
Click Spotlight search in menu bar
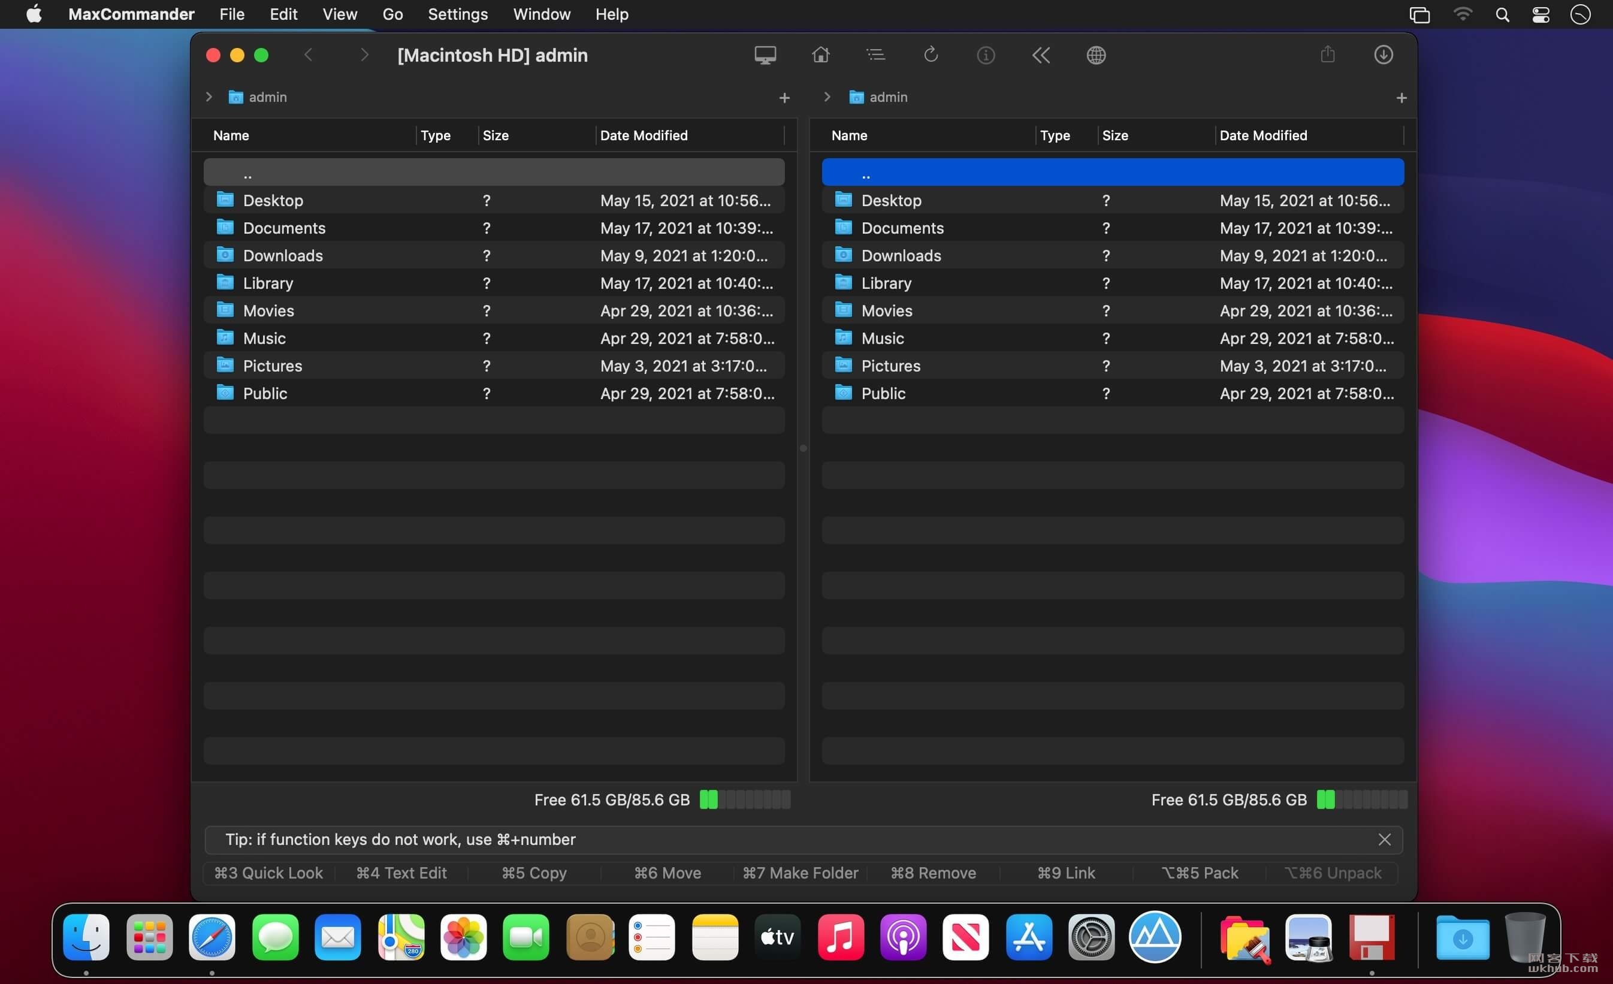point(1502,14)
